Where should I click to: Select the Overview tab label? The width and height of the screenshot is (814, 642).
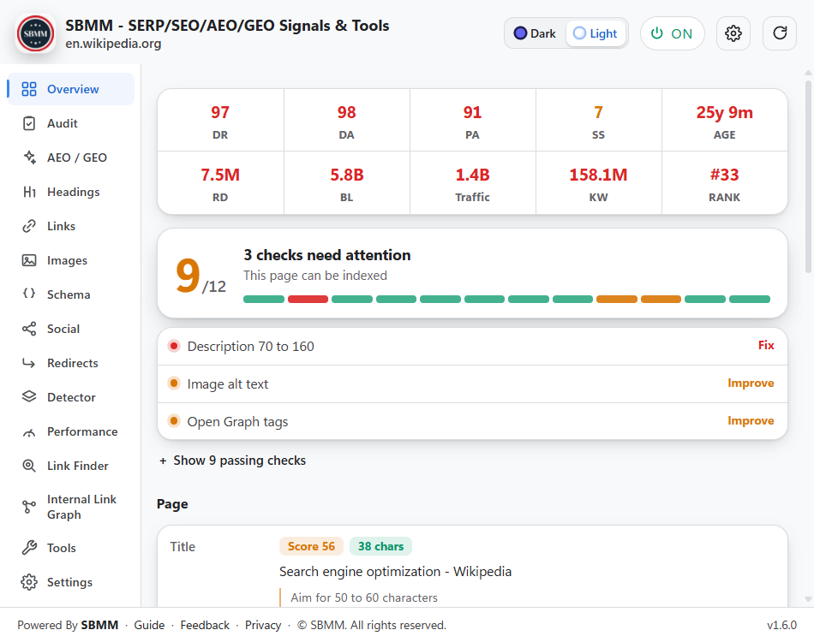(73, 89)
